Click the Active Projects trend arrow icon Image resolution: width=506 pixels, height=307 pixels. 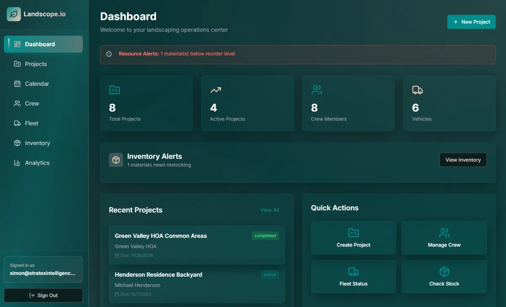tap(215, 90)
